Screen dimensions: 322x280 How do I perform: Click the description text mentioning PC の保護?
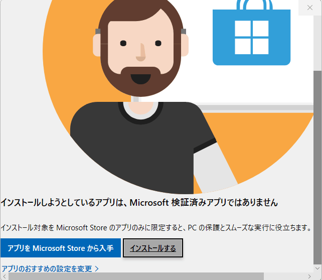[156, 228]
